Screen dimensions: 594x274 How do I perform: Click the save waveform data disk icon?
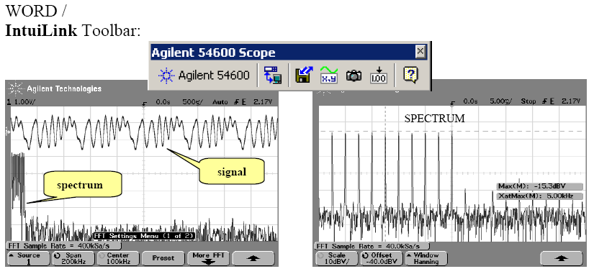pos(304,76)
